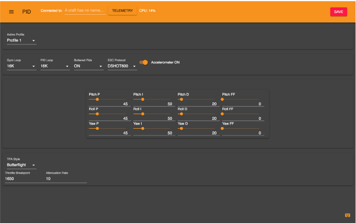Click the Pitch P value field 45

pyautogui.click(x=110, y=104)
